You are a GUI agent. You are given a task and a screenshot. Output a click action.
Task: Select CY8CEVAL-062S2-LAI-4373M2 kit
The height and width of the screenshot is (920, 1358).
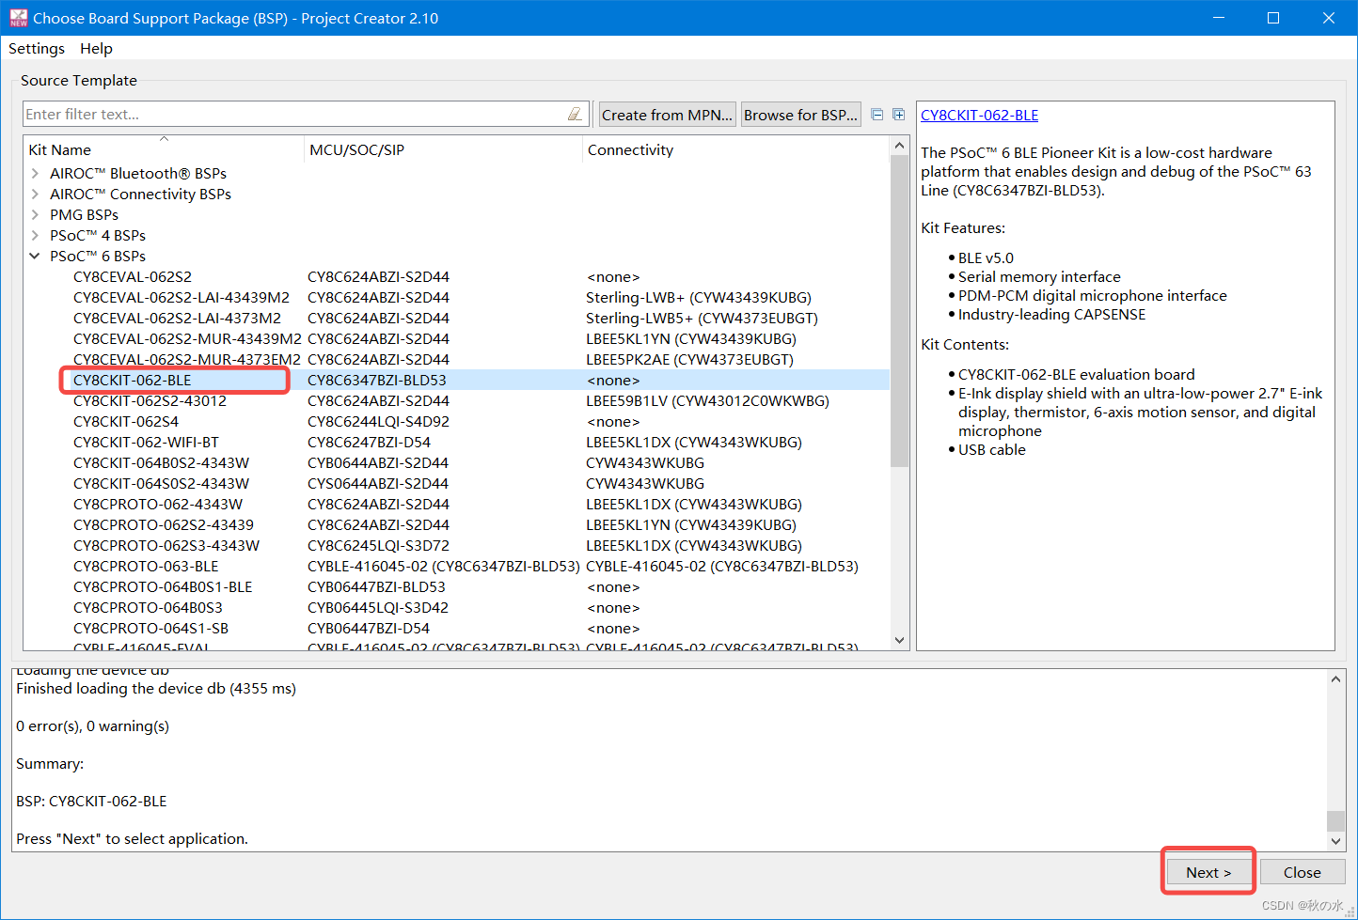point(177,318)
